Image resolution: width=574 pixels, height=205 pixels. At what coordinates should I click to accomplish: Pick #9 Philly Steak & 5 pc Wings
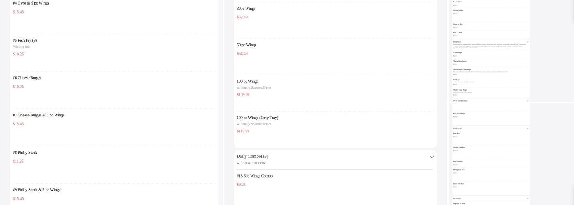(x=36, y=190)
